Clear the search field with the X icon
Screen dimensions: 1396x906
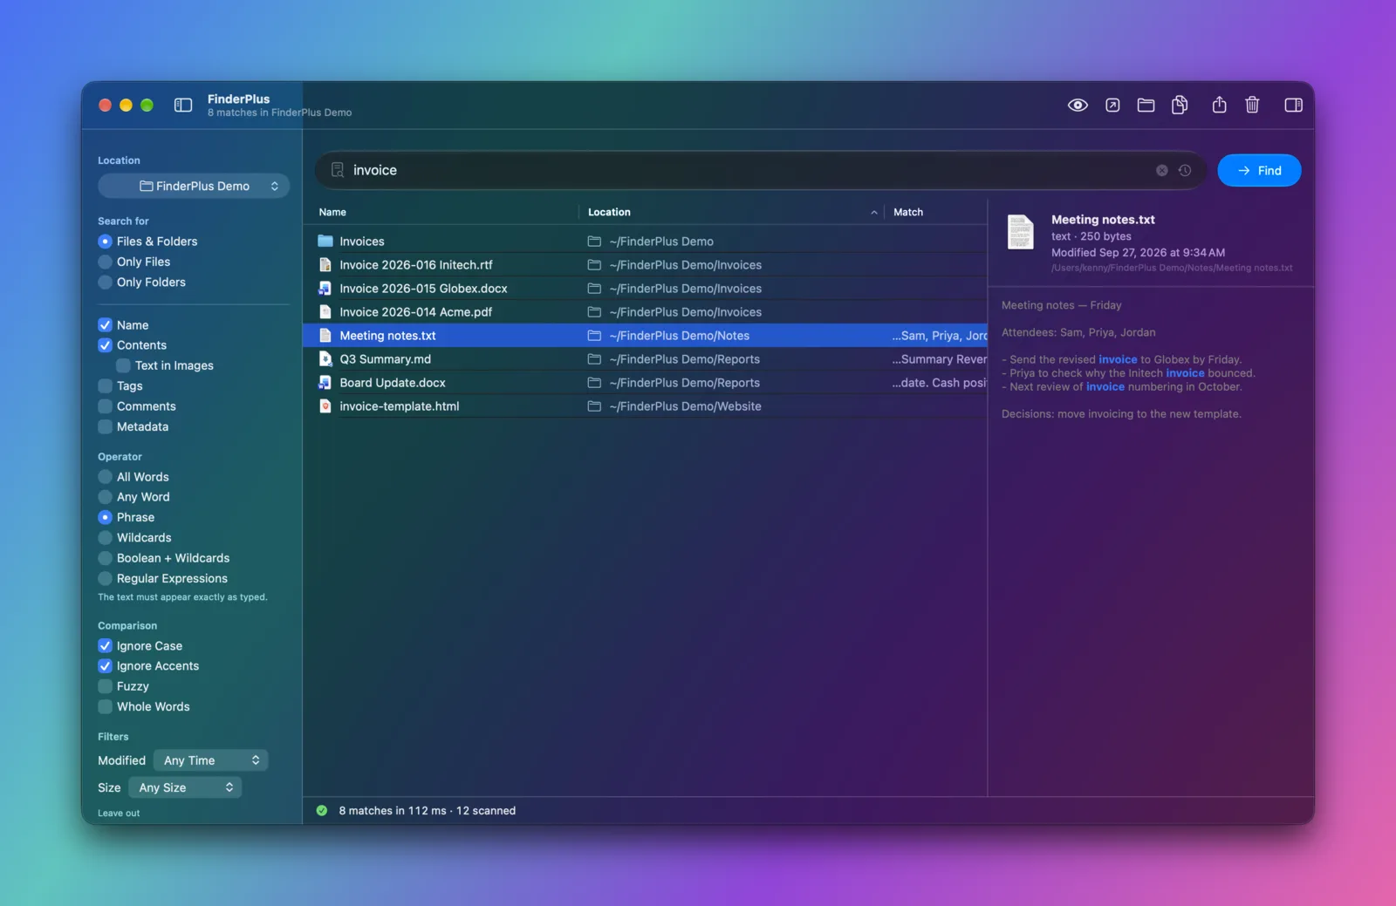pyautogui.click(x=1161, y=171)
